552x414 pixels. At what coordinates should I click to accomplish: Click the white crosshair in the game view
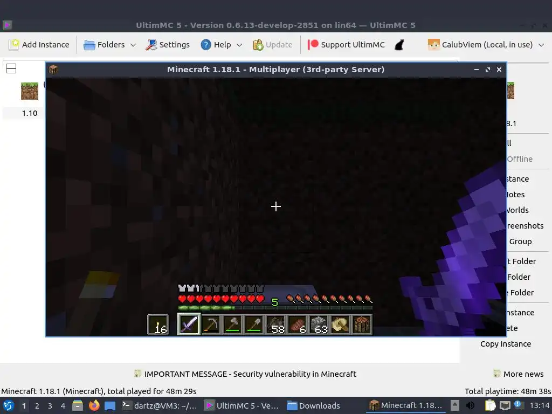pyautogui.click(x=276, y=206)
